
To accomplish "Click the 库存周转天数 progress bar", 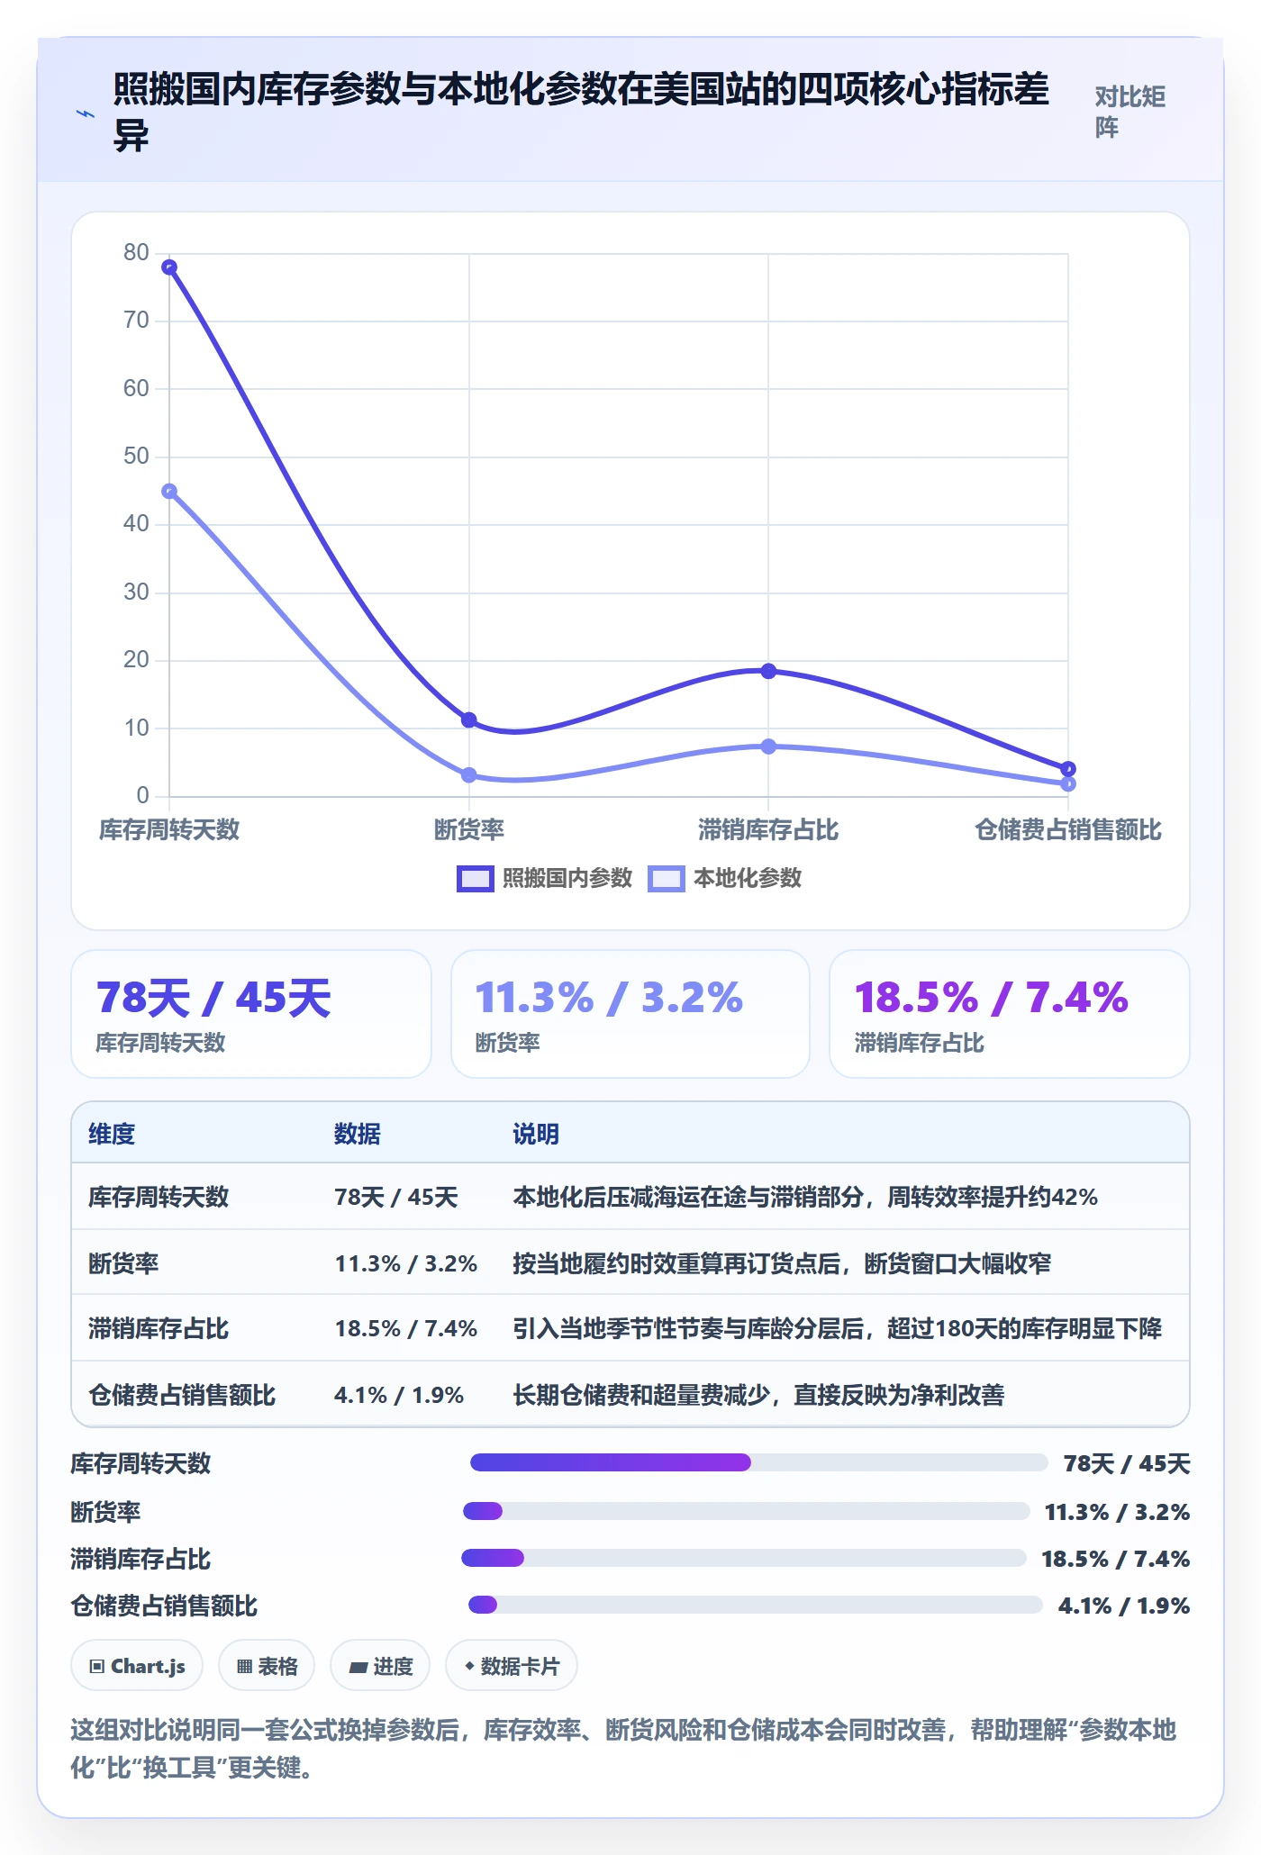I will point(758,1462).
